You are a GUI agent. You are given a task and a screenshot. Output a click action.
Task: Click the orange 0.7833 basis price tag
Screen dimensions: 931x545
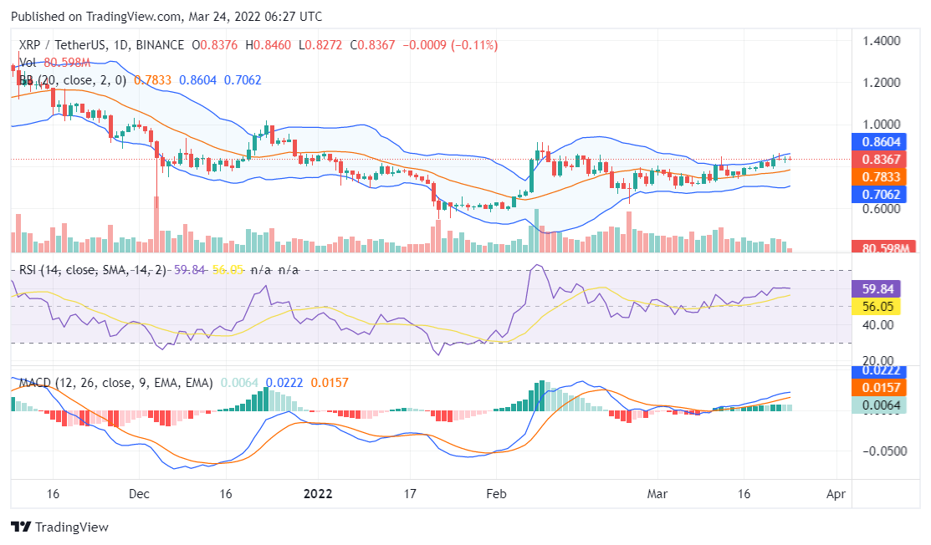coord(875,176)
